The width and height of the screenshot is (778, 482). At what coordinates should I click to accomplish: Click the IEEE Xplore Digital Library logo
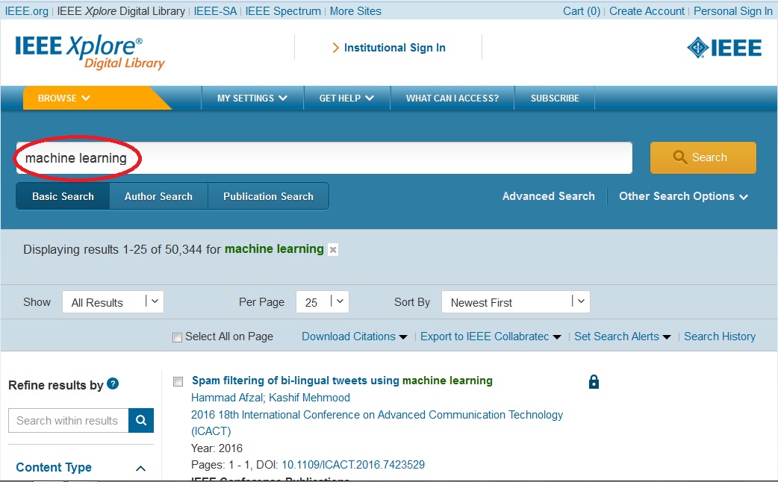coord(90,52)
